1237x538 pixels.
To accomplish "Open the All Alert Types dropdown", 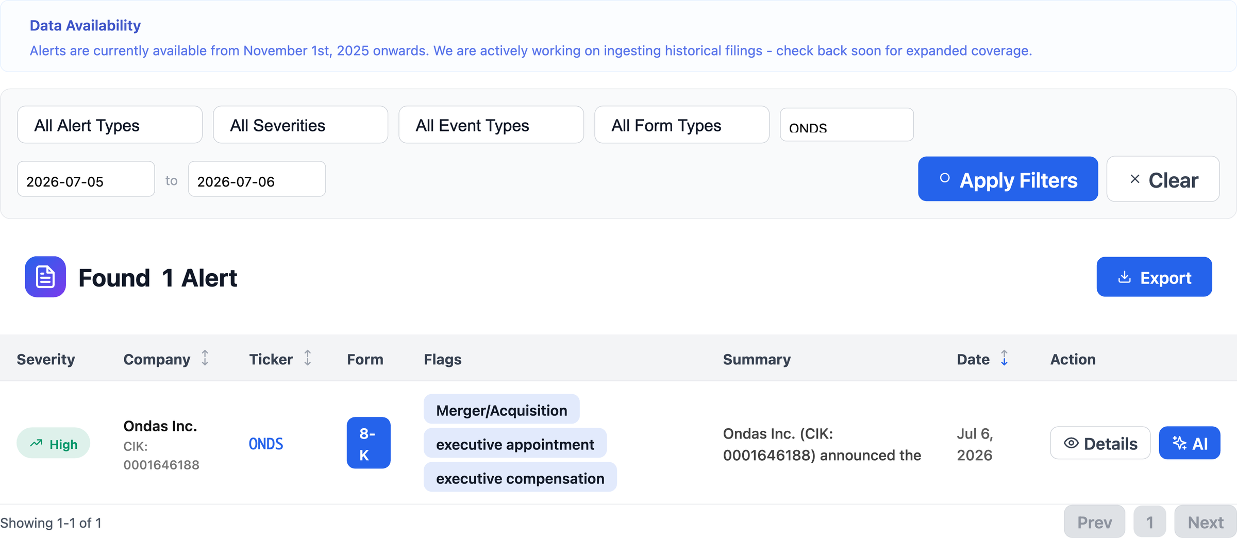I will (110, 125).
